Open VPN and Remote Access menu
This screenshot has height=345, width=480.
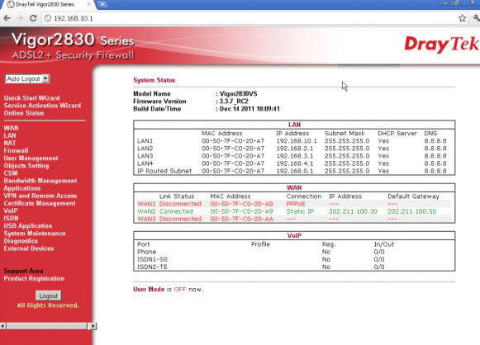40,196
